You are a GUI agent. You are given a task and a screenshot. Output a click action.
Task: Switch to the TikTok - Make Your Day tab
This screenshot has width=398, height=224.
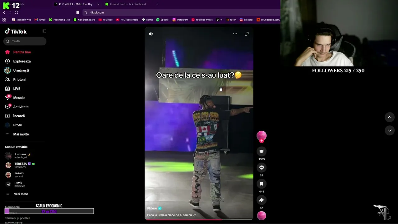(x=77, y=4)
